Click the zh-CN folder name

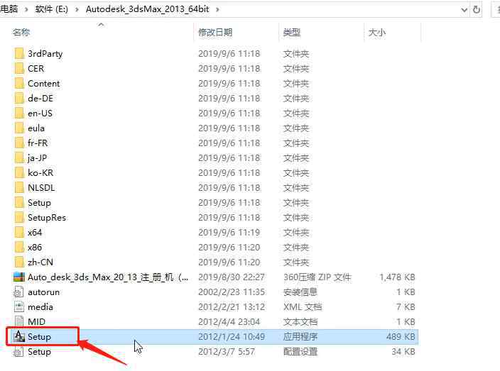(40, 262)
